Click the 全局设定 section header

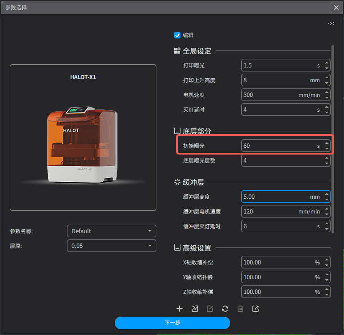click(x=197, y=51)
